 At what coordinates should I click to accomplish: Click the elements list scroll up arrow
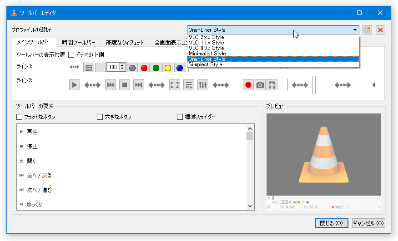[x=250, y=128]
